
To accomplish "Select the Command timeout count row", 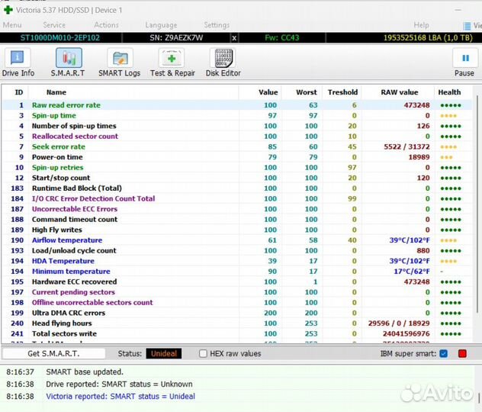I will (236, 220).
